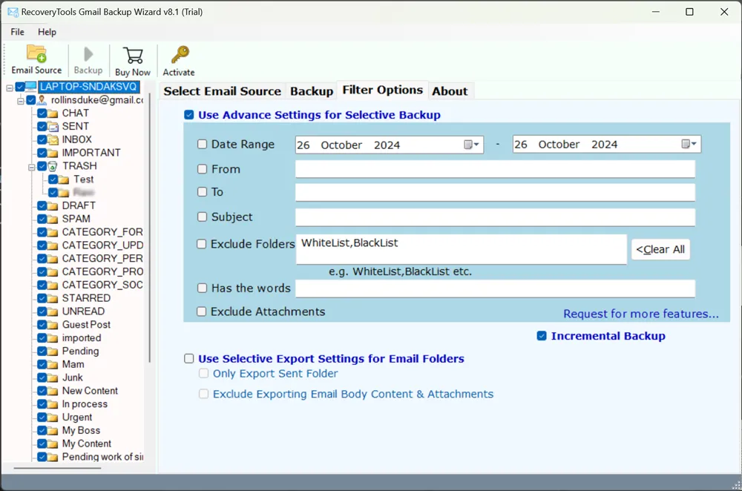Click the Activate key icon
742x491 pixels.
(179, 56)
